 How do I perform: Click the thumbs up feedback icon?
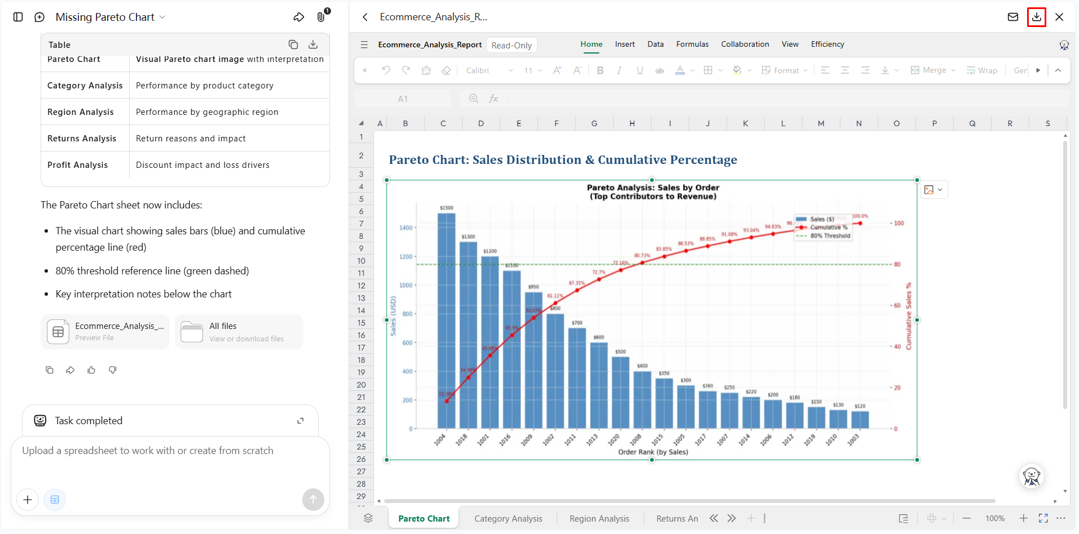pos(91,370)
